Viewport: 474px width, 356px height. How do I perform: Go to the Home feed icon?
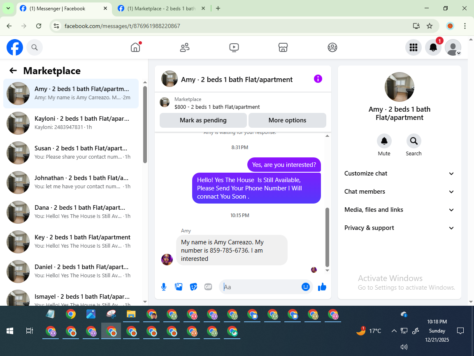(135, 47)
